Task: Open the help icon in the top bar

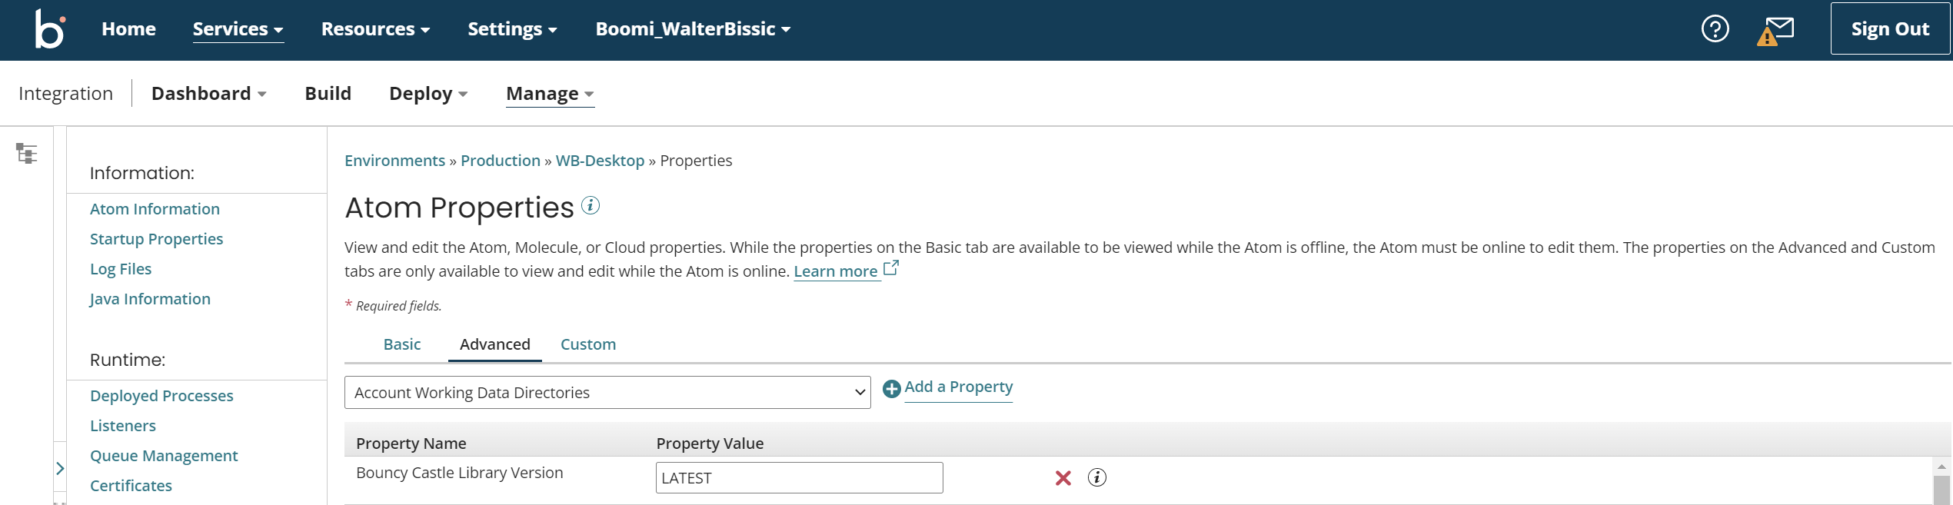Action: (x=1715, y=28)
